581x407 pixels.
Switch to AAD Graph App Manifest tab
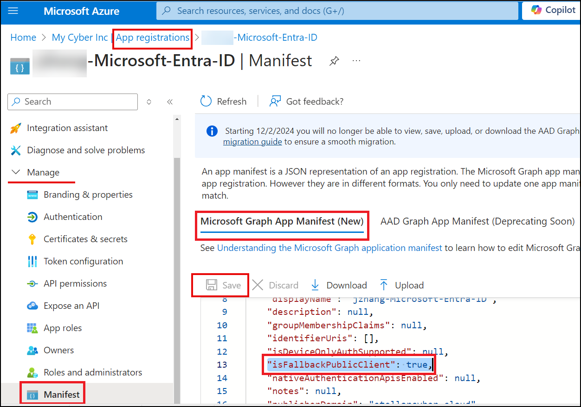[478, 221]
